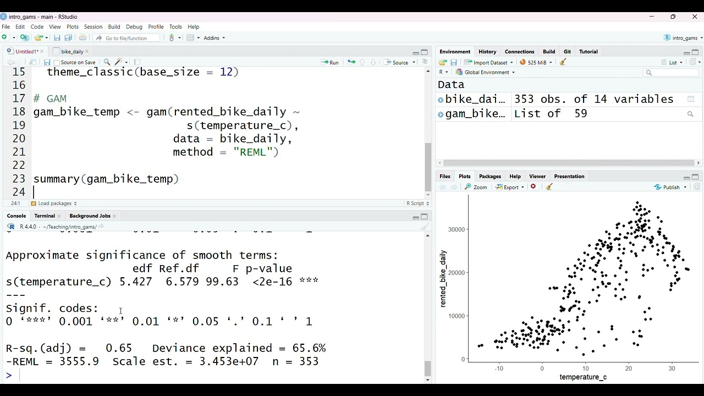
Task: Click the Open existing file icon
Action: click(38, 38)
